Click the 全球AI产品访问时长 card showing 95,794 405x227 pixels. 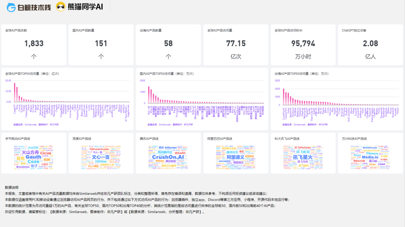click(303, 44)
